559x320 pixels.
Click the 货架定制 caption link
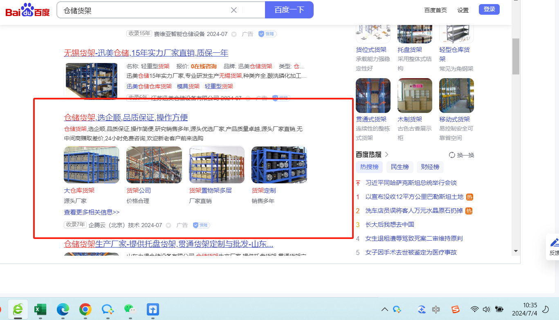pyautogui.click(x=264, y=191)
